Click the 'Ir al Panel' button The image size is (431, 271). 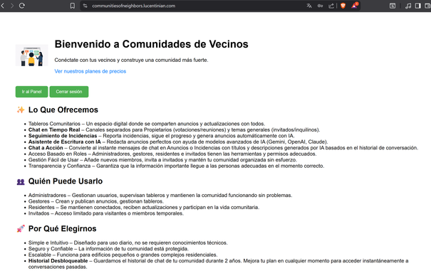pos(31,92)
